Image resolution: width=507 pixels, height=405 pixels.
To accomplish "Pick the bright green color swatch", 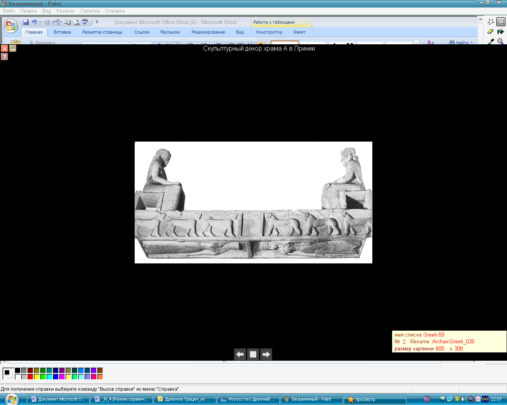I will (43, 377).
